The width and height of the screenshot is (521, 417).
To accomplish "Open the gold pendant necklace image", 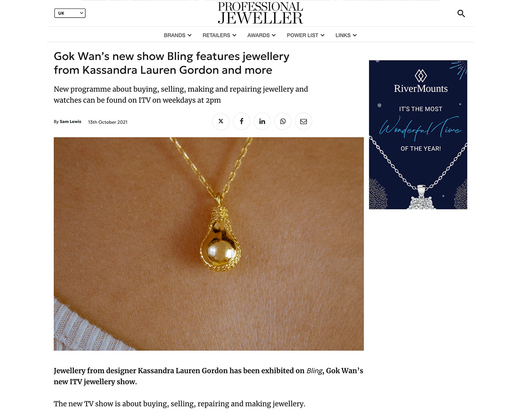I will pos(209,244).
